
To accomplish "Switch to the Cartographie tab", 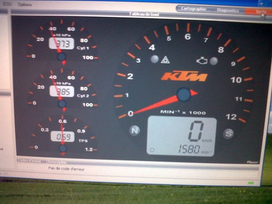I will pyautogui.click(x=194, y=9).
